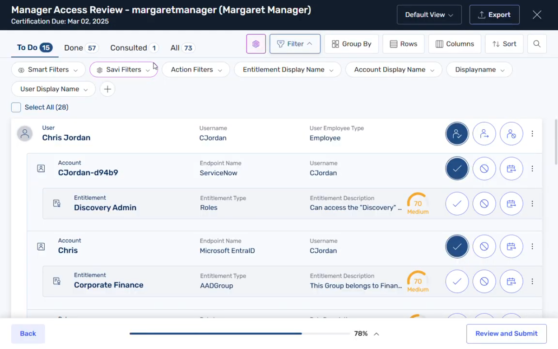The height and width of the screenshot is (349, 558).
Task: Expand the Entitlement Display Name filter
Action: coord(288,70)
